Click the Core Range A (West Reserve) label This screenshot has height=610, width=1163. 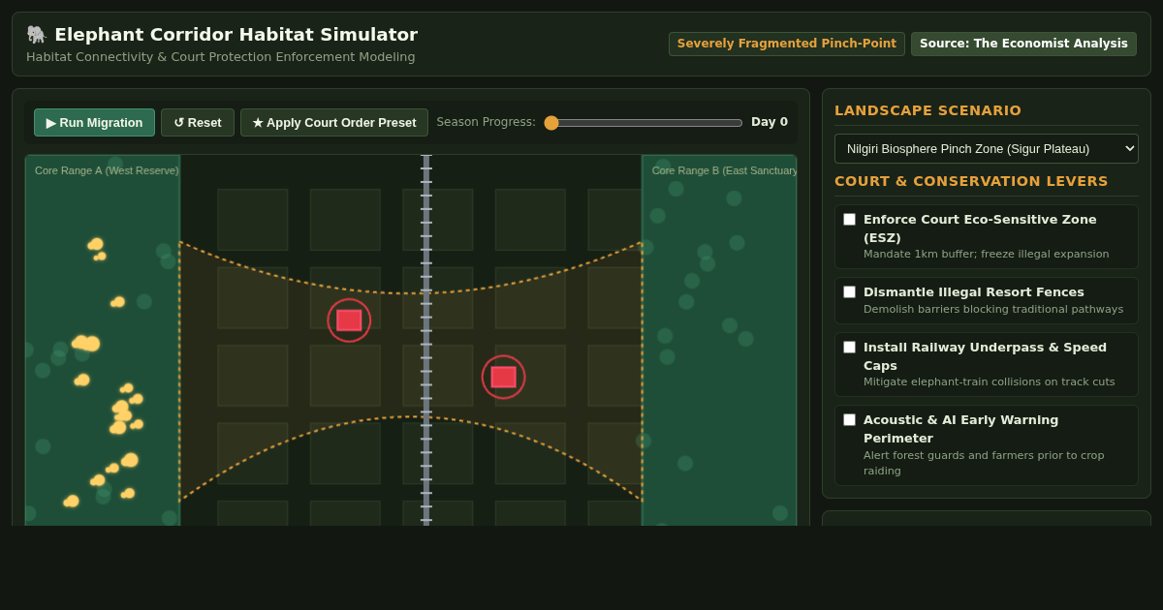click(107, 170)
